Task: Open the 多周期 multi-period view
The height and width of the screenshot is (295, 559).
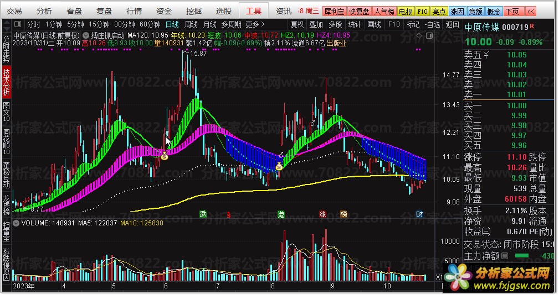Action: pyautogui.click(x=232, y=24)
